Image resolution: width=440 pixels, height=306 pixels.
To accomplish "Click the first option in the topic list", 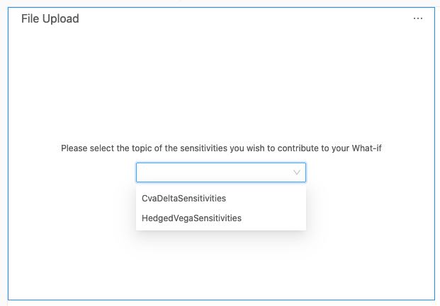I will (184, 199).
